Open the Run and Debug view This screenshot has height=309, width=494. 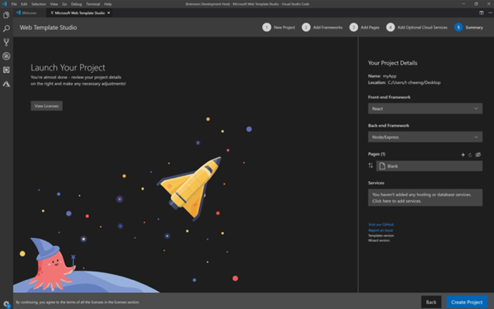[x=6, y=56]
